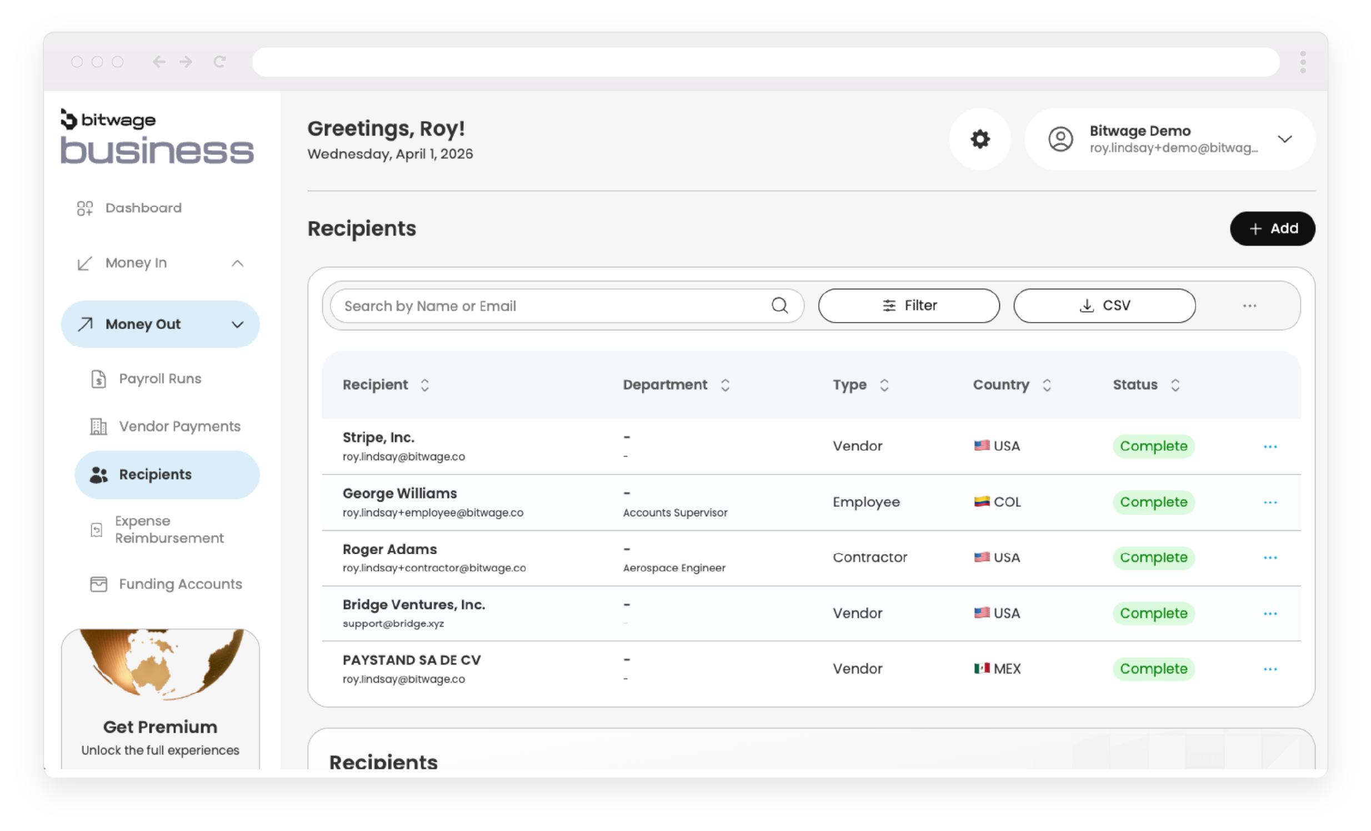This screenshot has height=831, width=1371.
Task: Click the bitwage business logo
Action: coord(157,136)
